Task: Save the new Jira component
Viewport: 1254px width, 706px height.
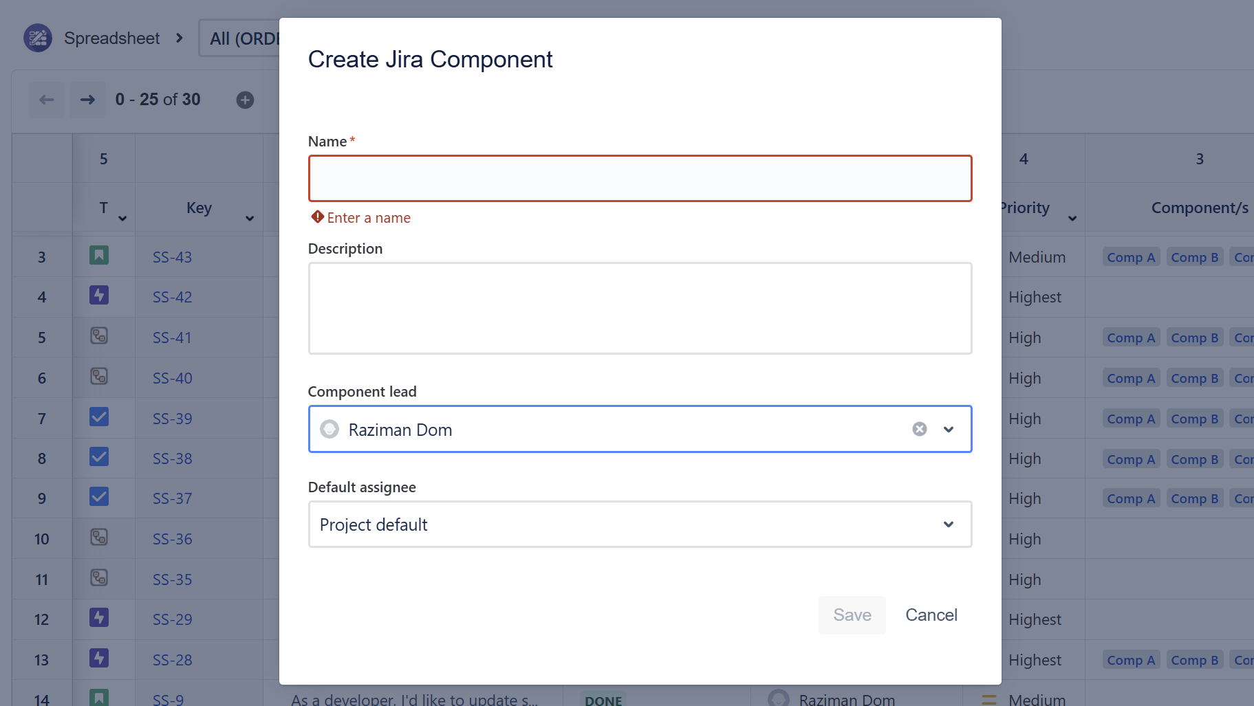Action: pyautogui.click(x=852, y=615)
